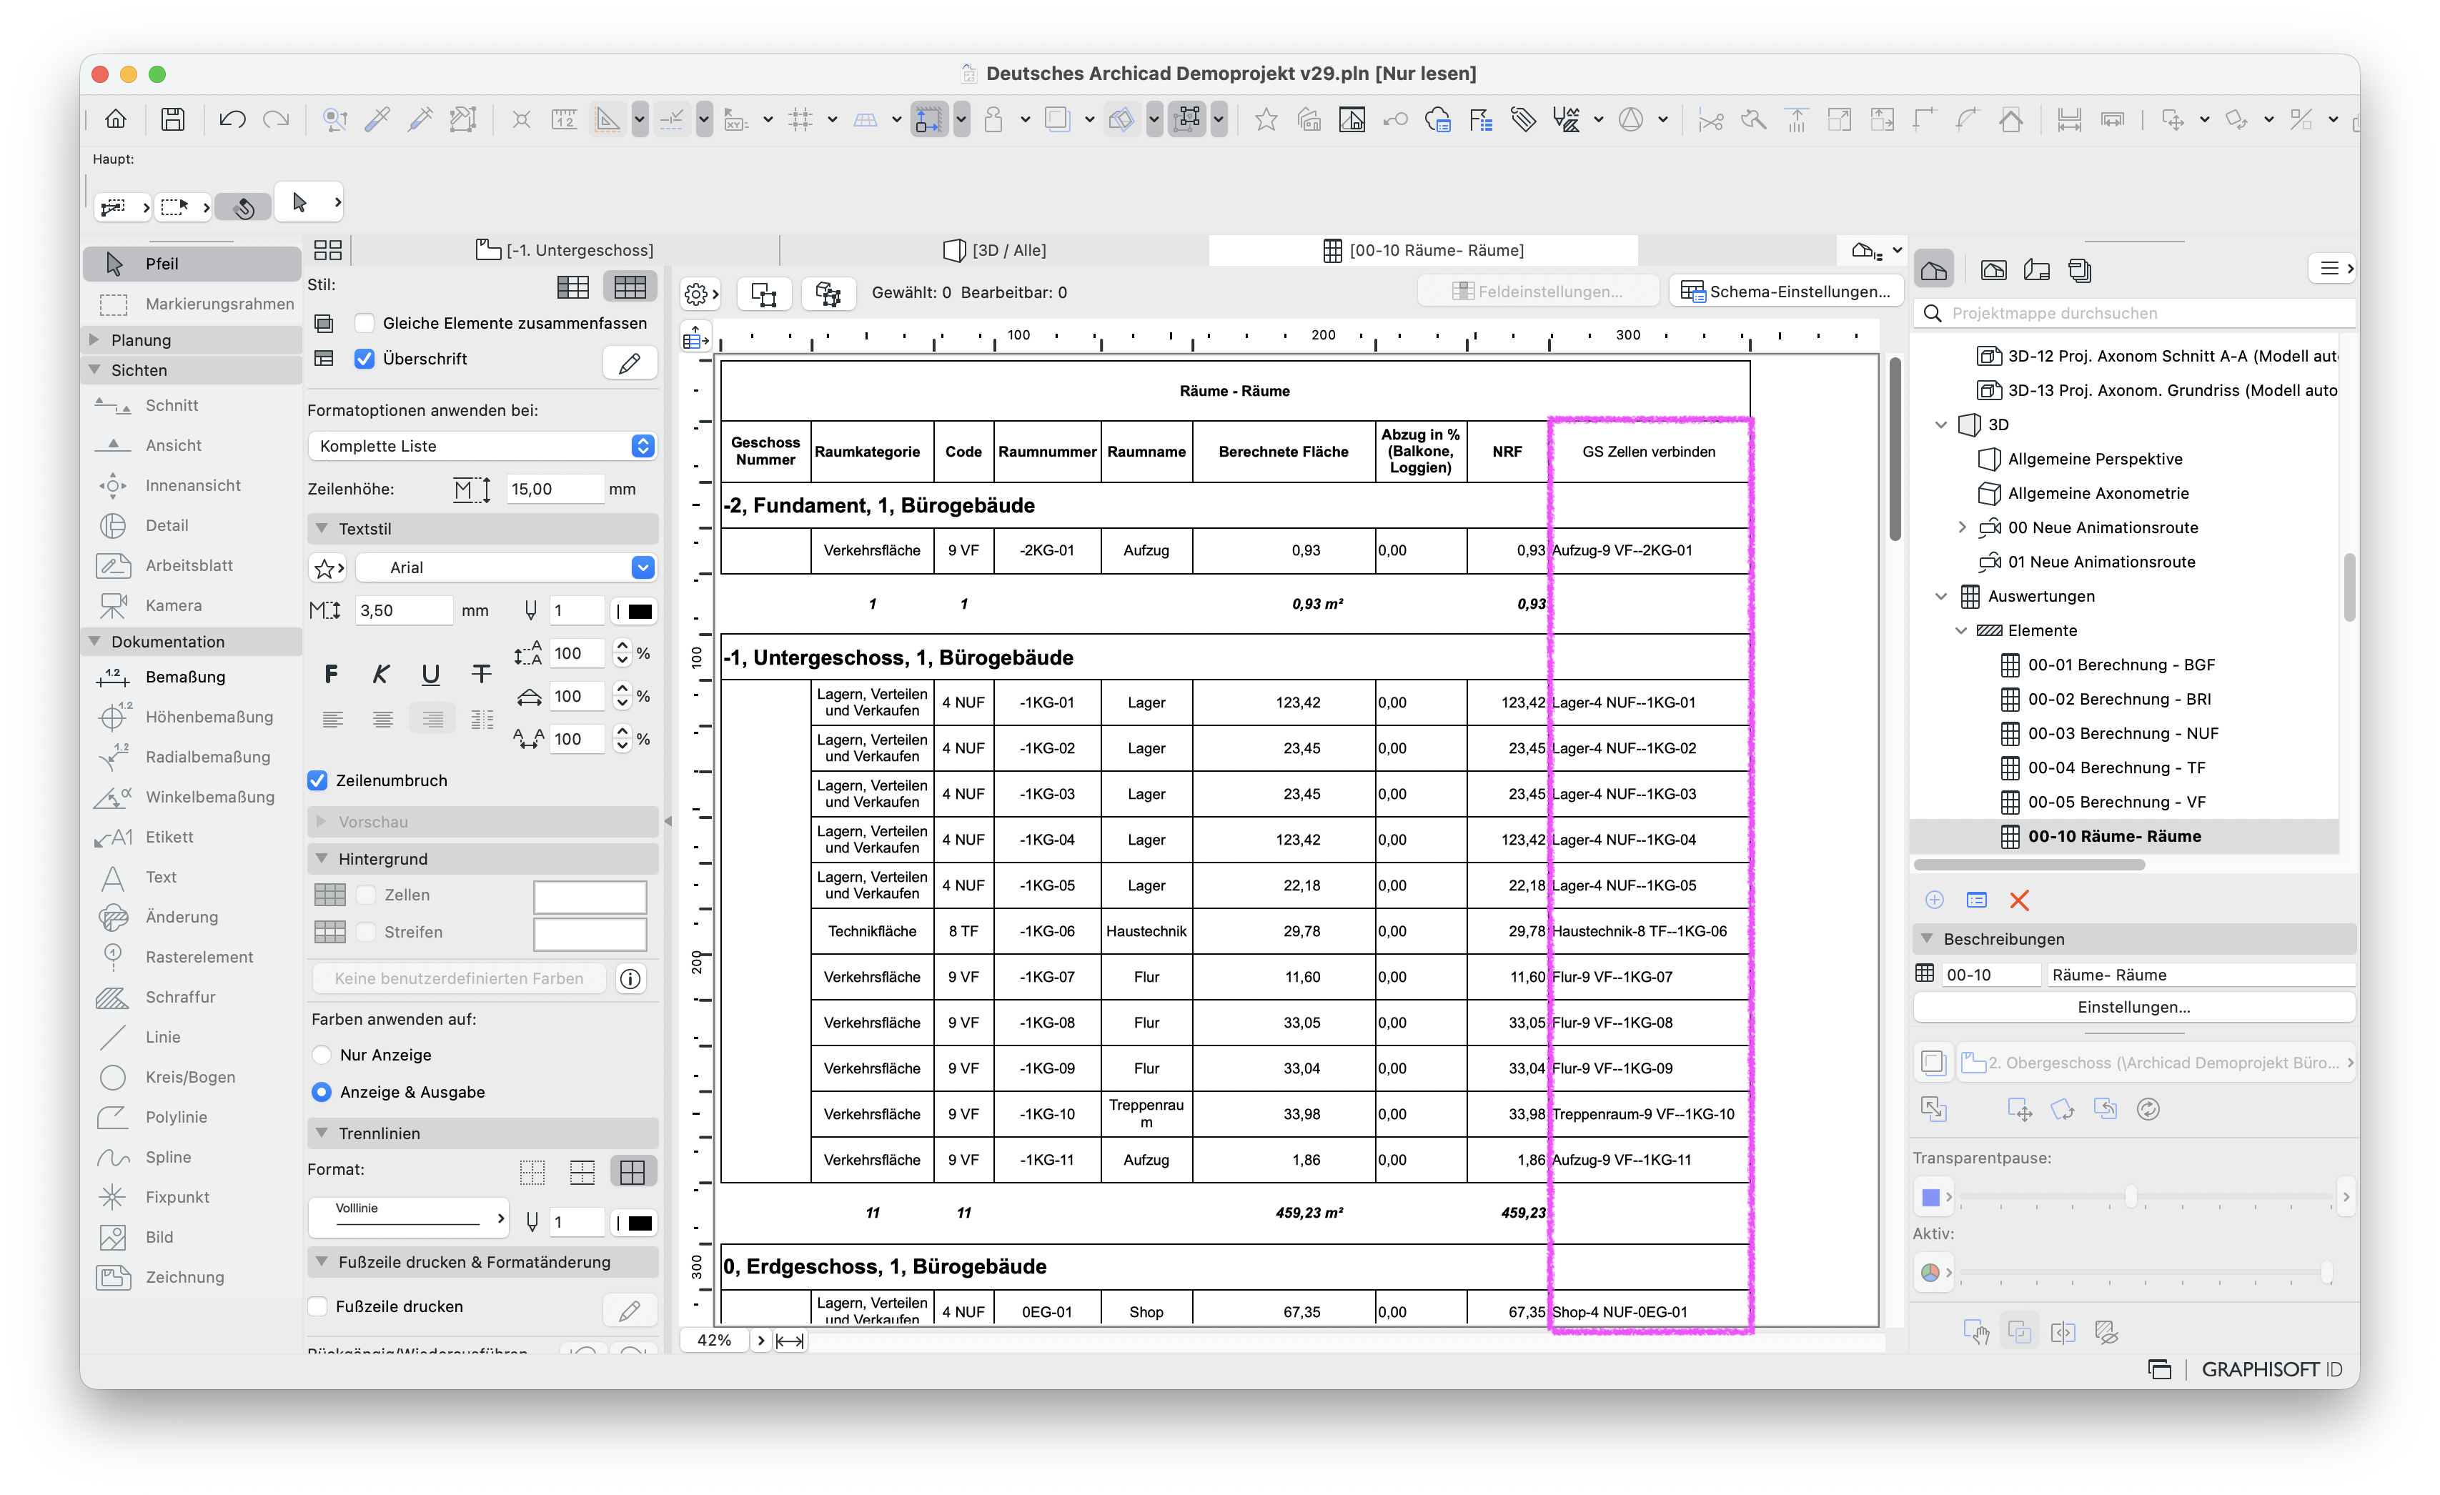Click the Fett (F) bold icon
The image size is (2440, 1495).
pos(331,674)
